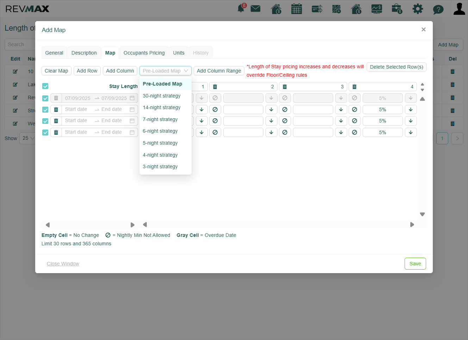Delete stay length column 4 with its trash icon

355,87
